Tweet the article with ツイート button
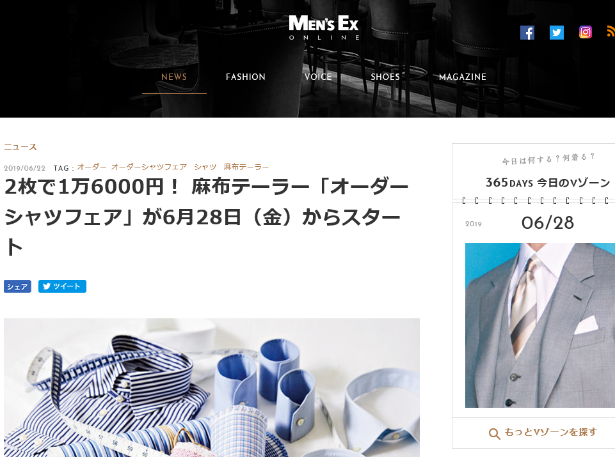This screenshot has height=457, width=615. click(x=62, y=286)
